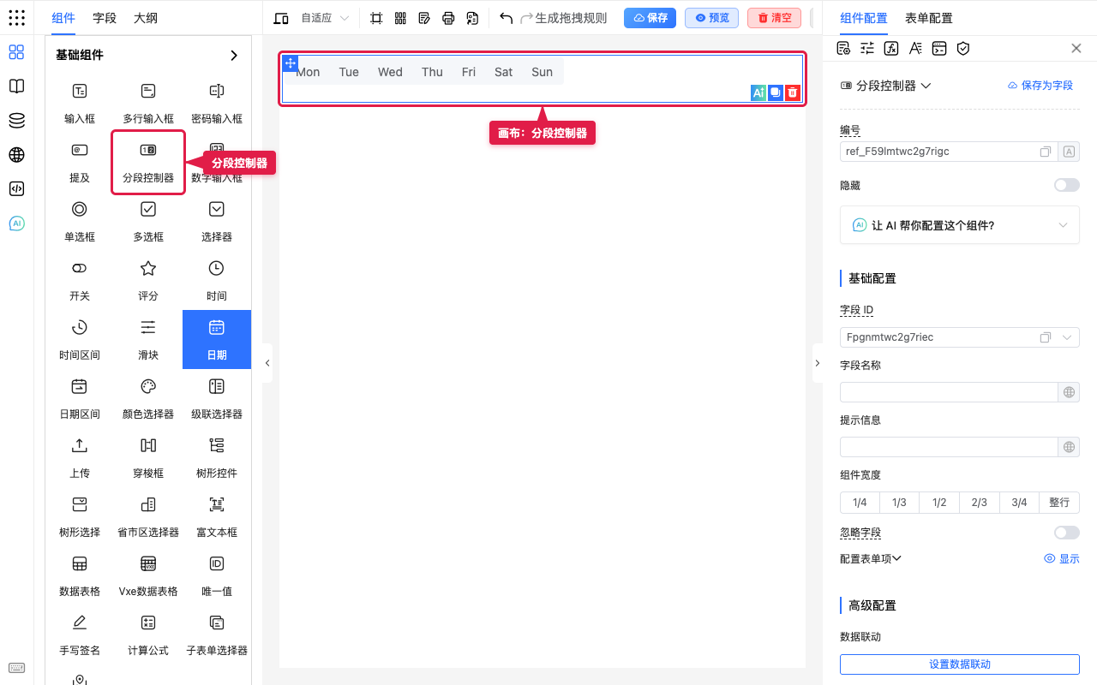Click the 保存 button
The width and height of the screenshot is (1097, 685).
[x=650, y=18]
